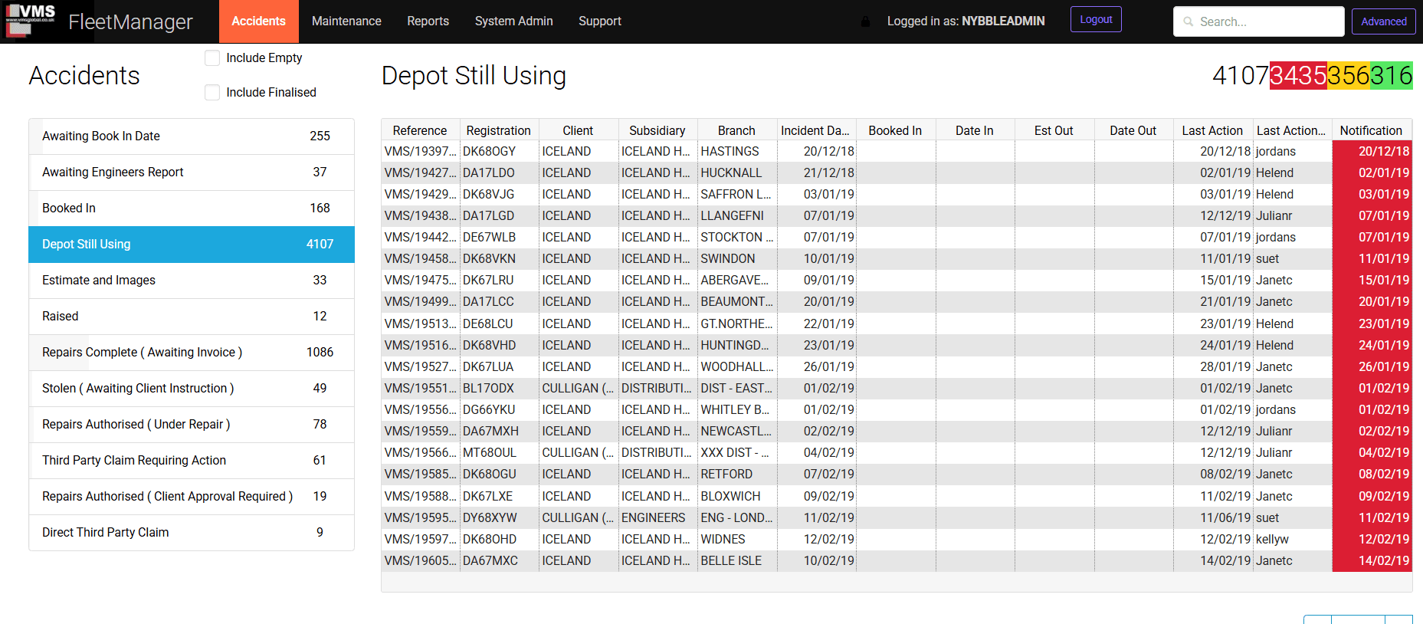Select Repairs Complete (Awaiting Invoice) status

tap(192, 353)
